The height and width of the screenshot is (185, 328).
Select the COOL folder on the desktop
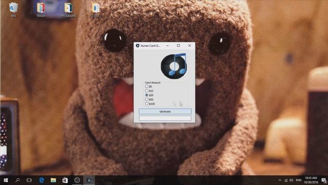coord(96,10)
